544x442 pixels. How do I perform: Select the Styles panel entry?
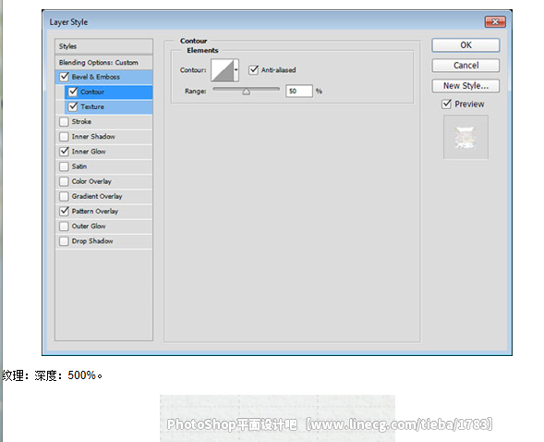point(103,46)
